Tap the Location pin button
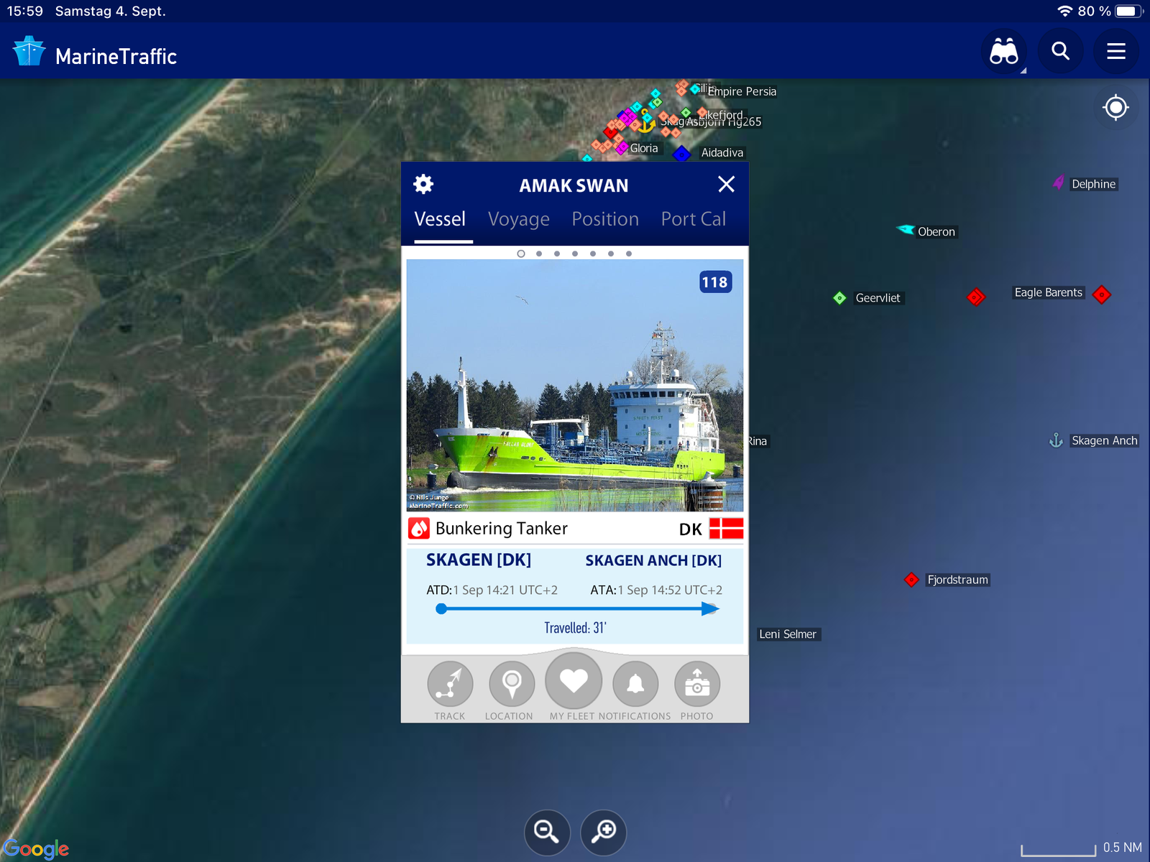 [511, 684]
